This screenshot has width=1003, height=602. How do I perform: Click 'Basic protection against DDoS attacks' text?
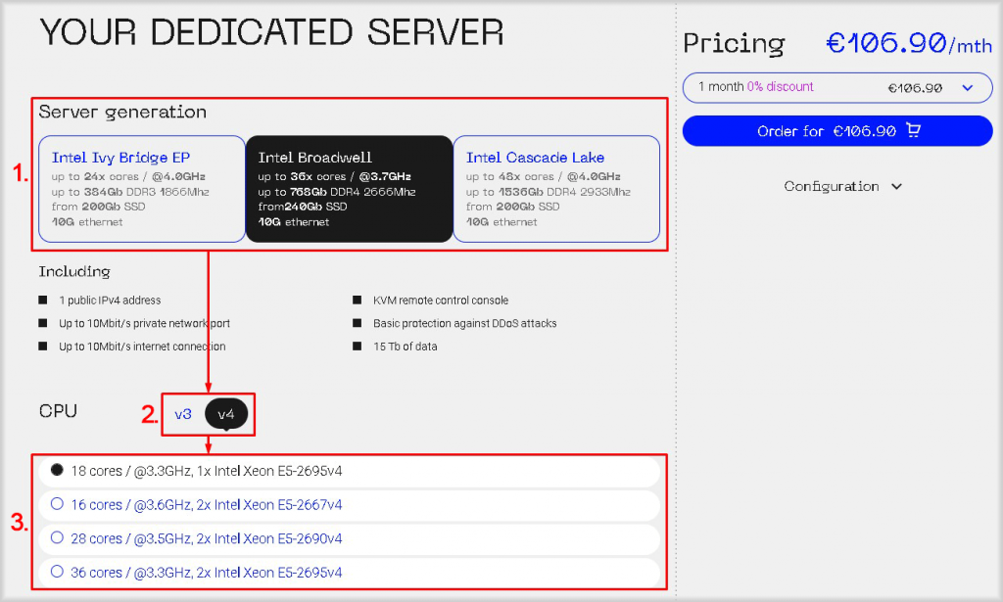[465, 323]
